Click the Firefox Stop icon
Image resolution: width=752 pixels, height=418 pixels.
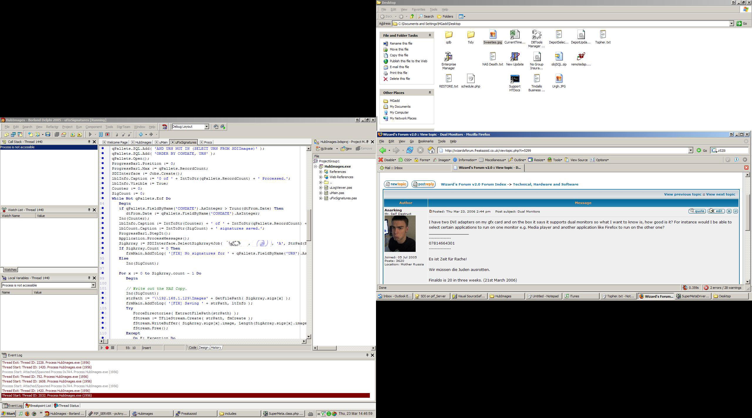click(x=420, y=150)
